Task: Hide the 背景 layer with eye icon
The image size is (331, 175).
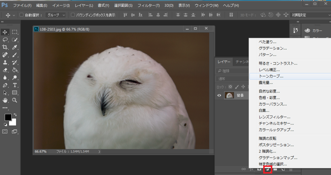Action: 219,95
